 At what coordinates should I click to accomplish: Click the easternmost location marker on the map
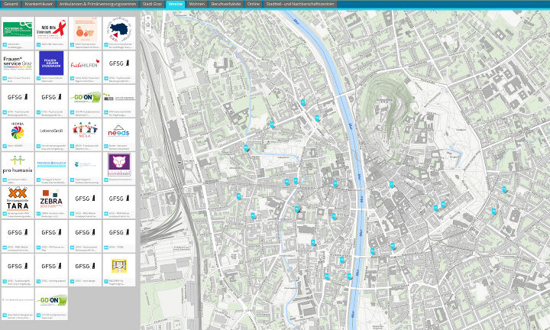click(504, 189)
